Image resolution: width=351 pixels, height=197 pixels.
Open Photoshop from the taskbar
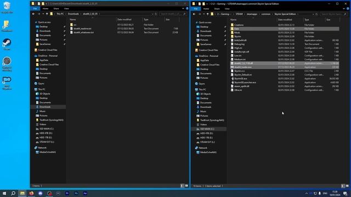click(76, 193)
